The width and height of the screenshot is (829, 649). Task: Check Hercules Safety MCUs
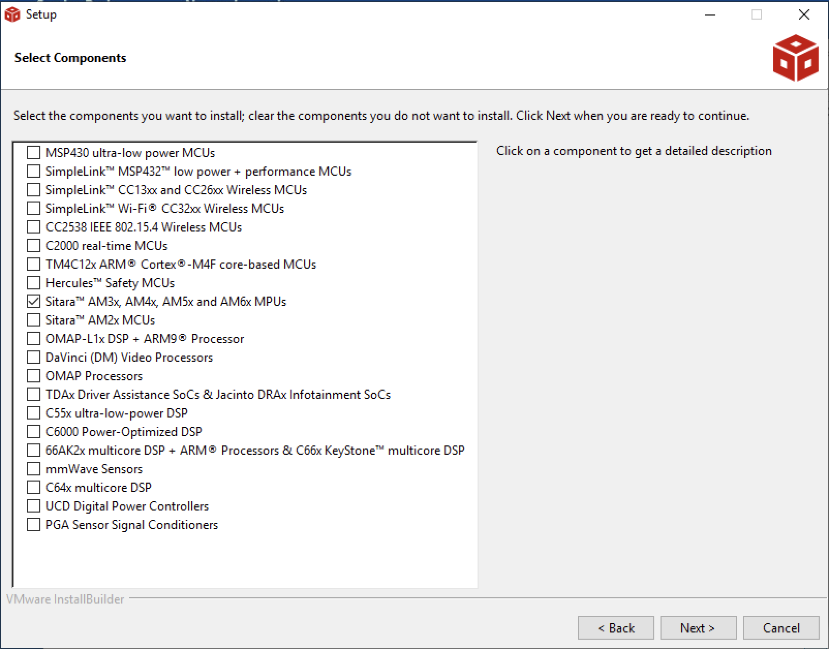pos(33,283)
